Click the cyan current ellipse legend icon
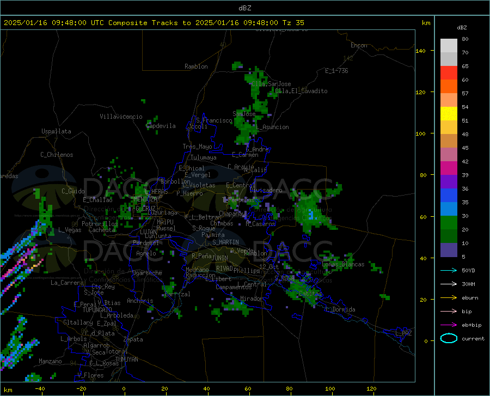The height and width of the screenshot is (396, 490). tap(449, 338)
